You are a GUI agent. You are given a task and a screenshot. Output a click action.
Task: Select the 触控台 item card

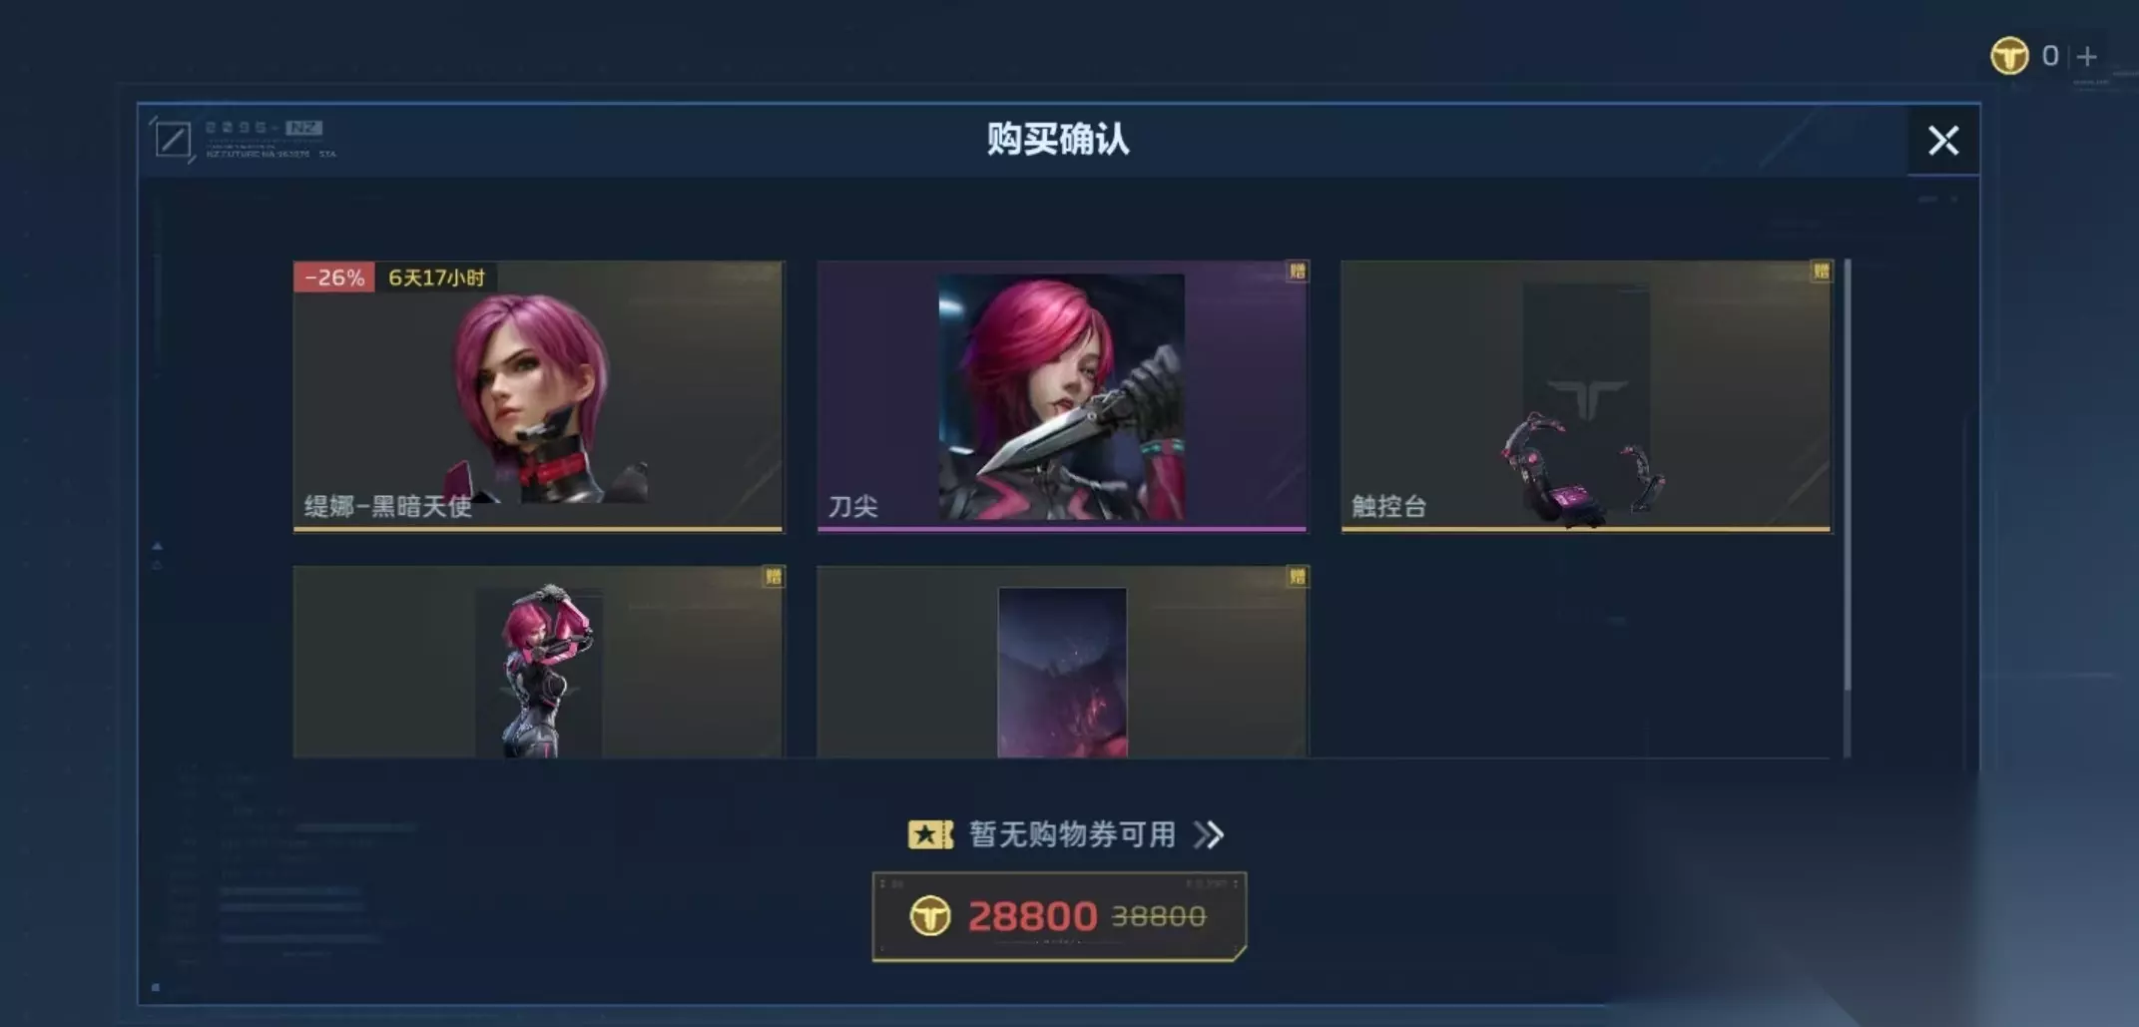1586,396
